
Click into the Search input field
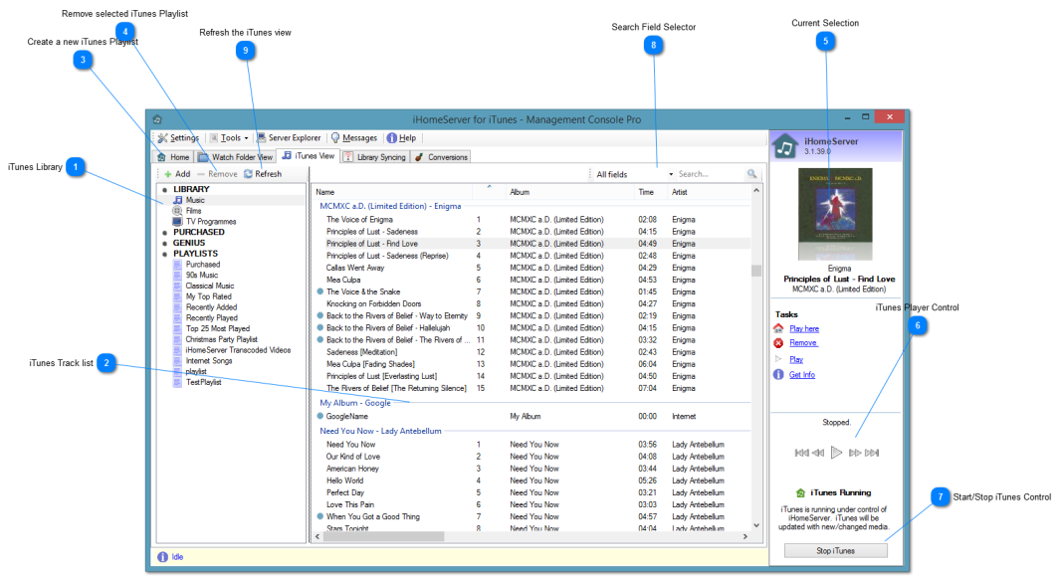coord(711,174)
